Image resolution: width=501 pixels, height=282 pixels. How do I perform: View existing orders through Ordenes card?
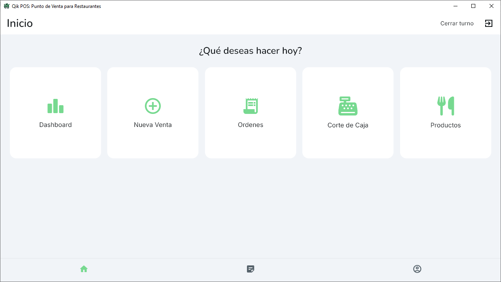[x=250, y=113]
